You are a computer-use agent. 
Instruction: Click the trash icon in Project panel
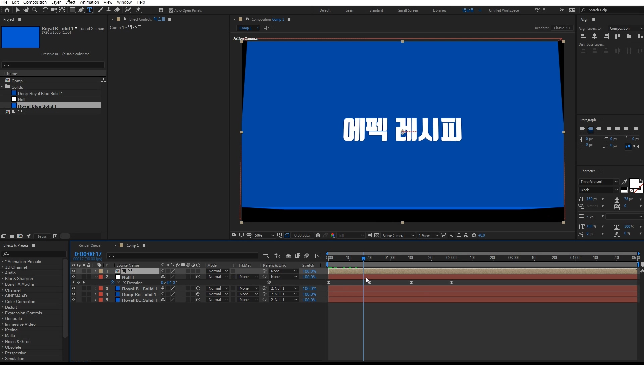tap(55, 236)
